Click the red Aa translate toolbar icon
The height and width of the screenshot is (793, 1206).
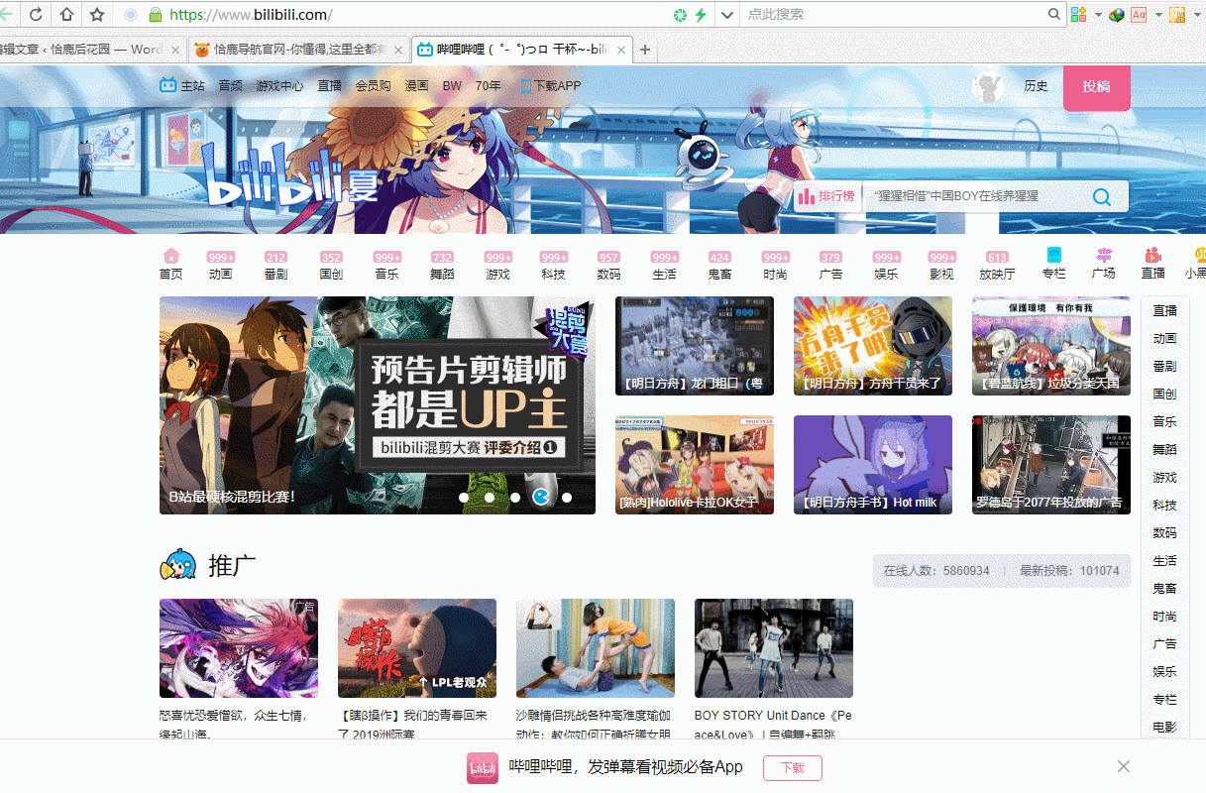coord(1139,15)
